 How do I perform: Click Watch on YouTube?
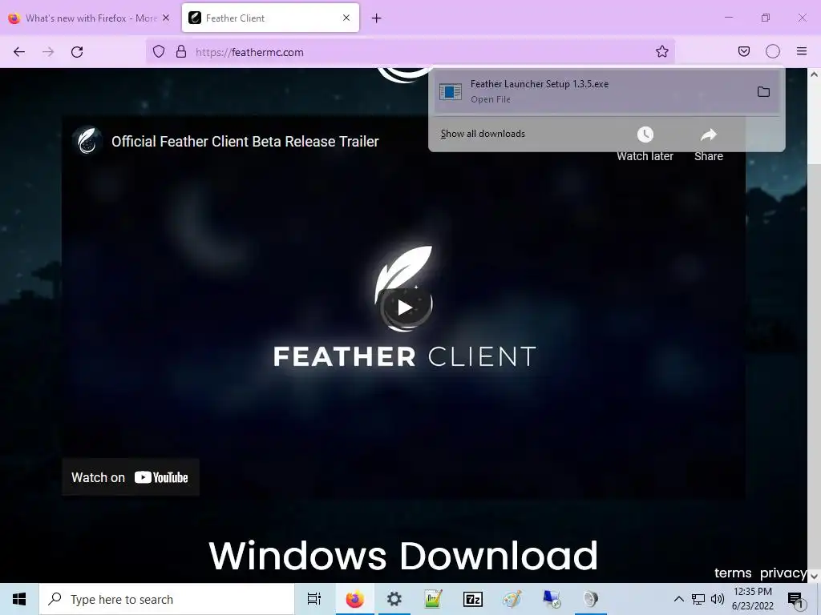pos(131,477)
